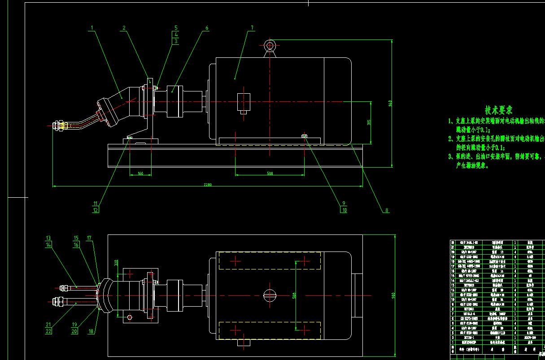Select balloon number 2 in the upper view
This screenshot has height=360, width=545.
click(124, 28)
